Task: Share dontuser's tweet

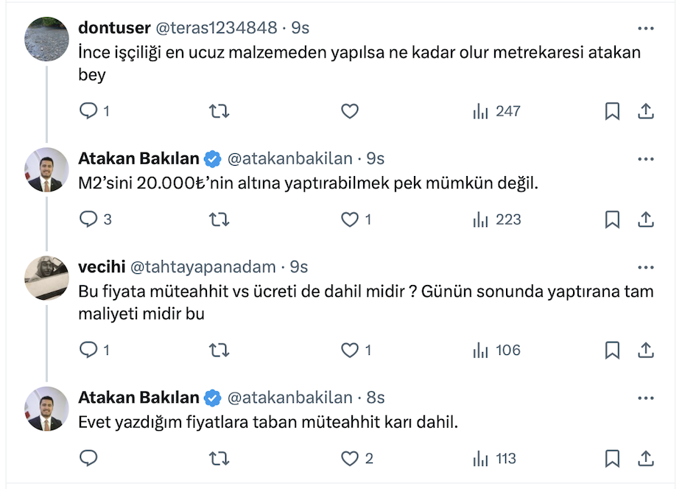Action: click(646, 111)
